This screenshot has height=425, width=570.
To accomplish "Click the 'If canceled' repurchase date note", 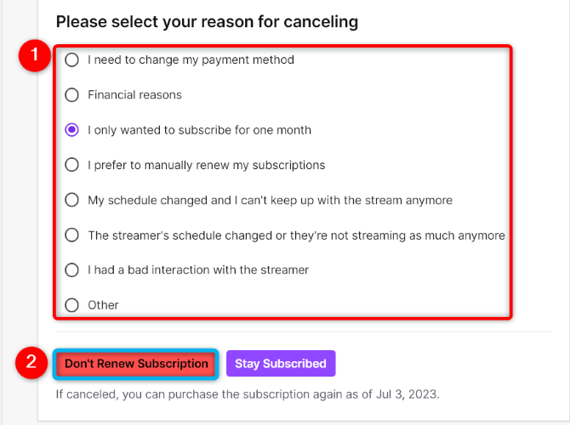I will tap(247, 394).
